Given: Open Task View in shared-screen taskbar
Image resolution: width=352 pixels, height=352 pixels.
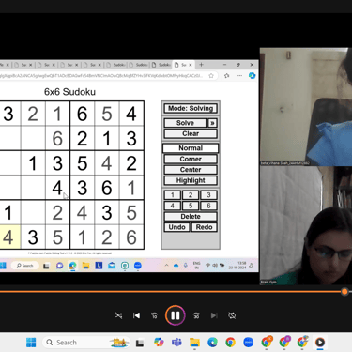Looking at the screenshot, I should click(x=46, y=266).
